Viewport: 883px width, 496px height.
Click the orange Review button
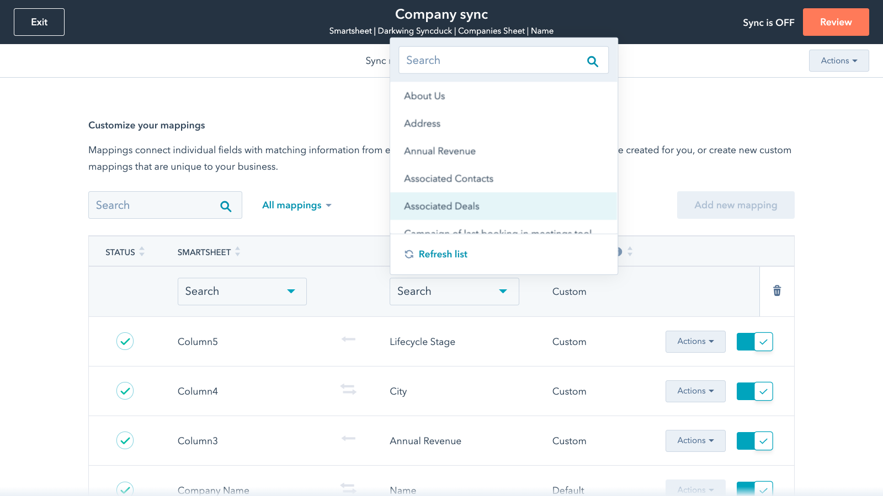[835, 22]
